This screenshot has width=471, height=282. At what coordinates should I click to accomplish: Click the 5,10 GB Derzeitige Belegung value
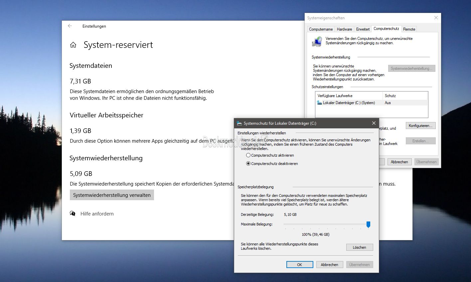click(290, 214)
